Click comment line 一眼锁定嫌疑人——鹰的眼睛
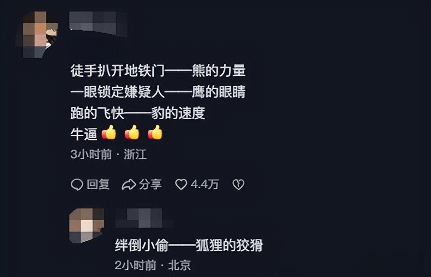431x277 pixels. (x=158, y=92)
